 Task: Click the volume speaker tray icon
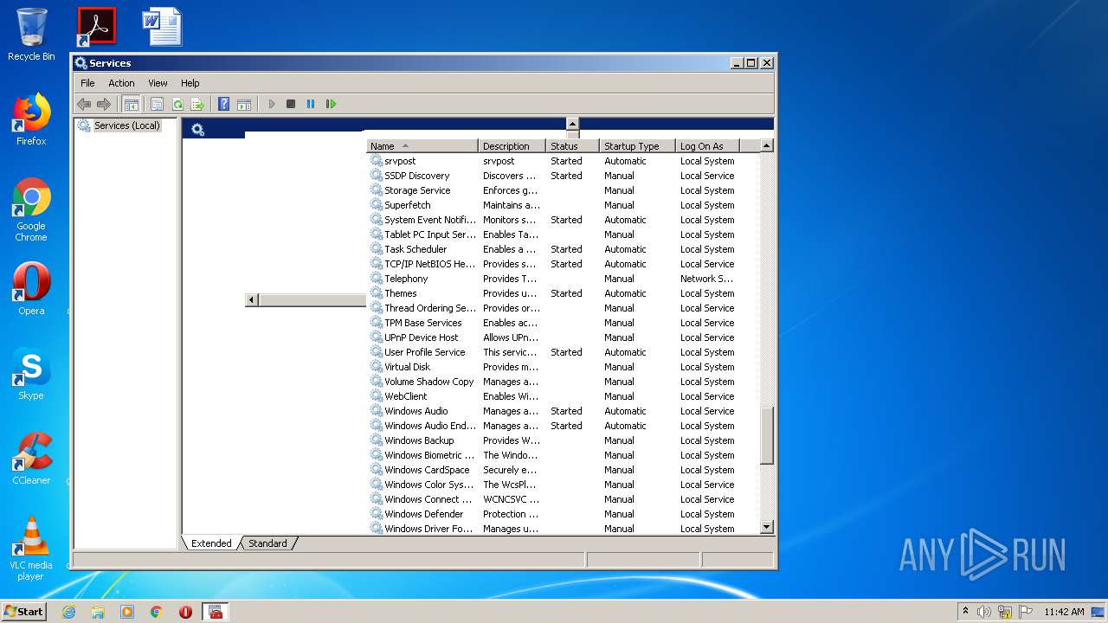click(984, 612)
